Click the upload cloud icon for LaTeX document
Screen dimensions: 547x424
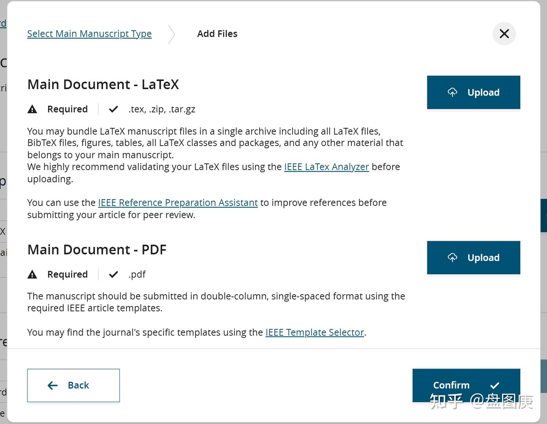[453, 92]
